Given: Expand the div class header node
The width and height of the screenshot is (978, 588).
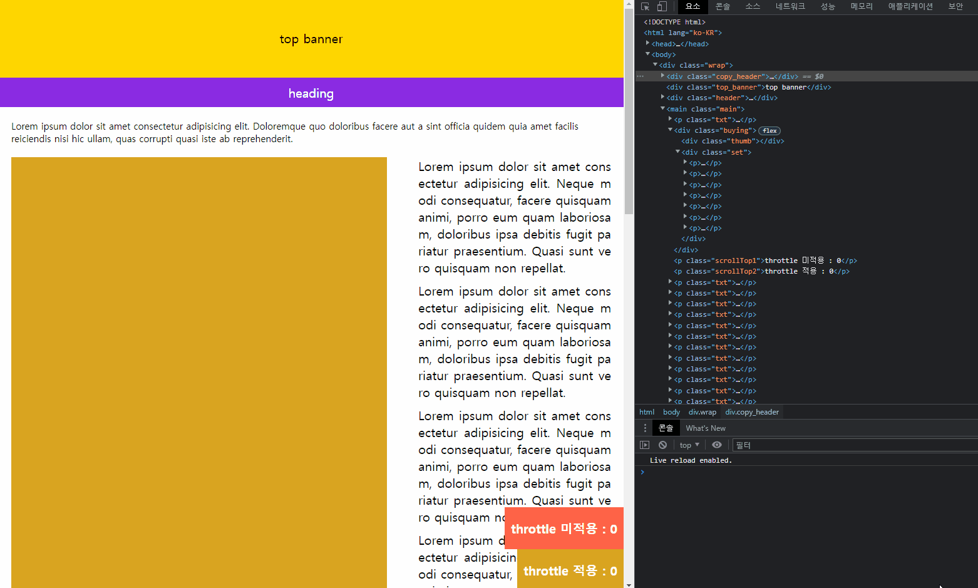Looking at the screenshot, I should [662, 97].
